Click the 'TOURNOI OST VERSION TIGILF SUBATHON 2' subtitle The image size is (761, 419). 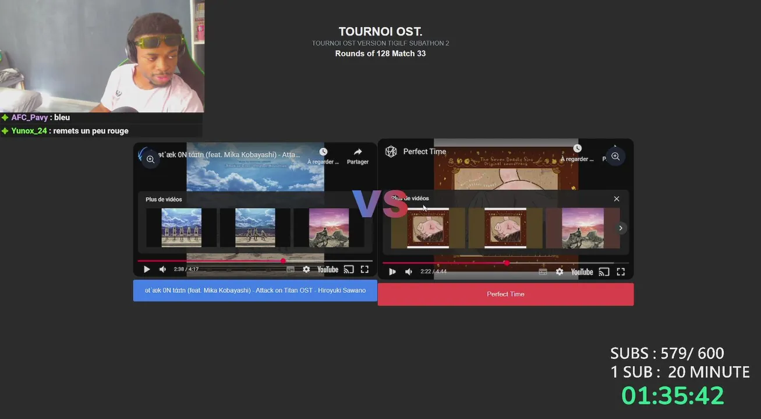[380, 43]
